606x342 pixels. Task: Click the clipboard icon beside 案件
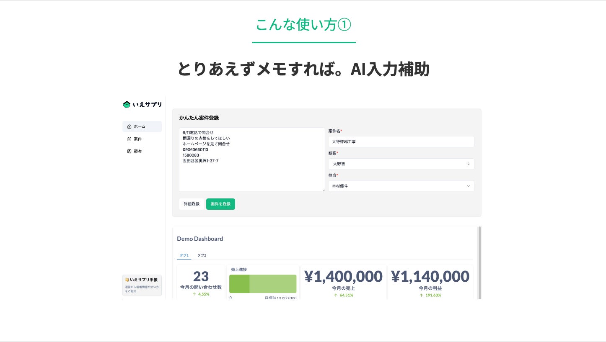point(129,139)
